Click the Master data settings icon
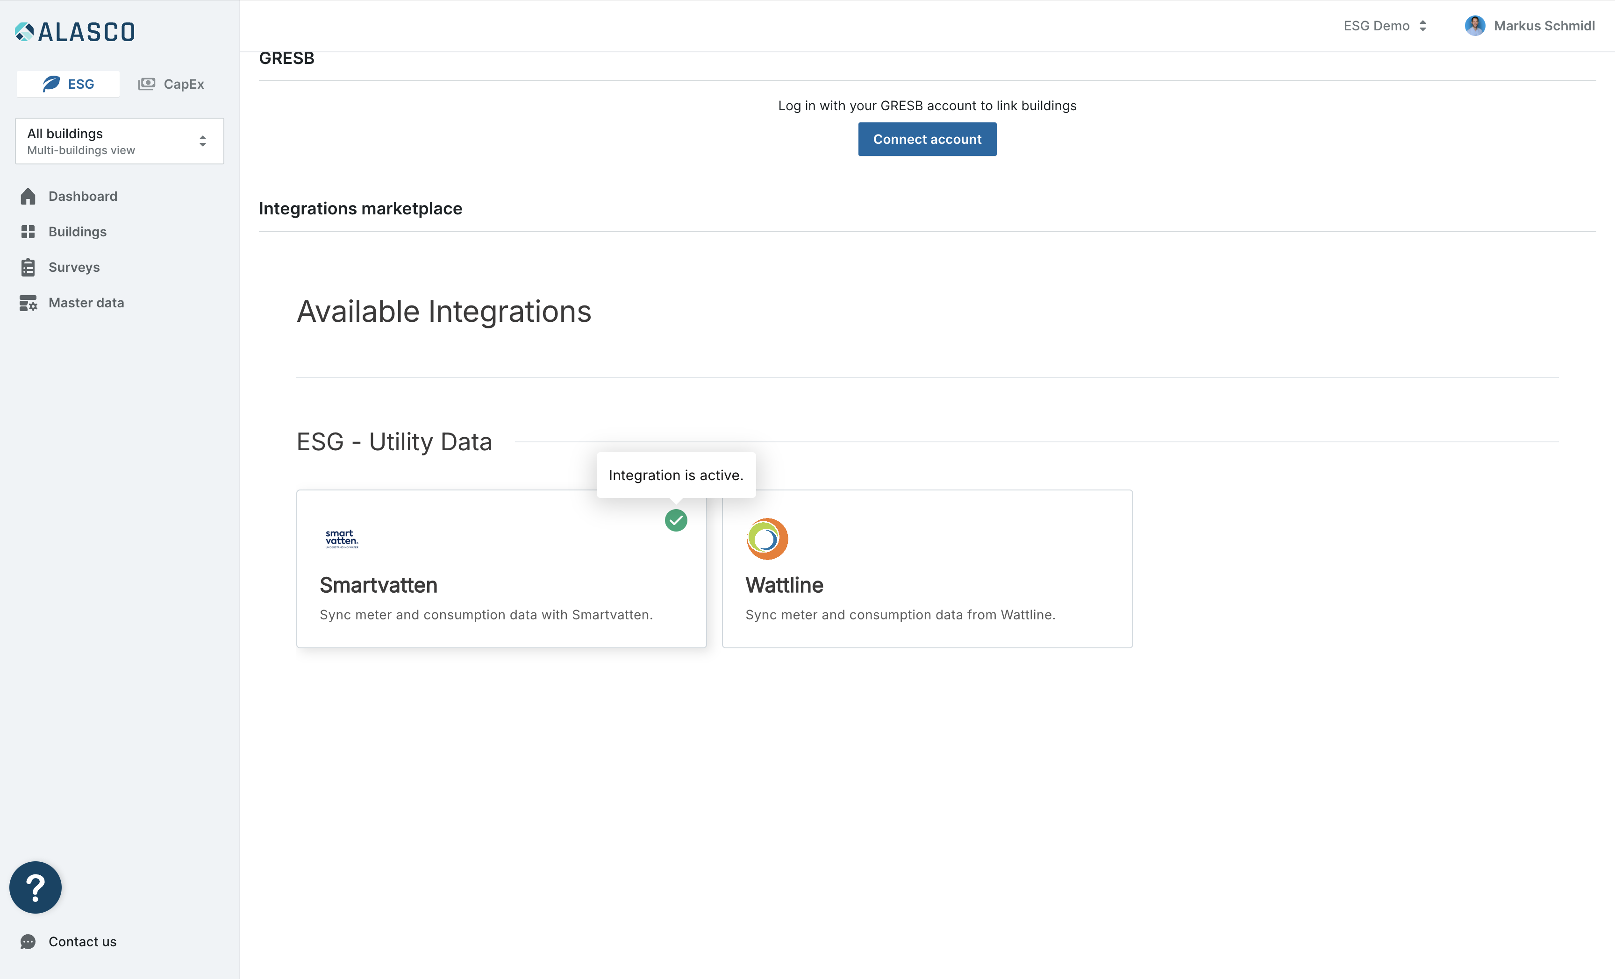 click(x=28, y=303)
